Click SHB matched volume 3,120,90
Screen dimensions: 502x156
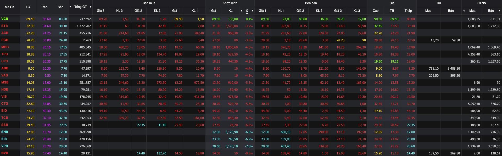[x=232, y=132]
